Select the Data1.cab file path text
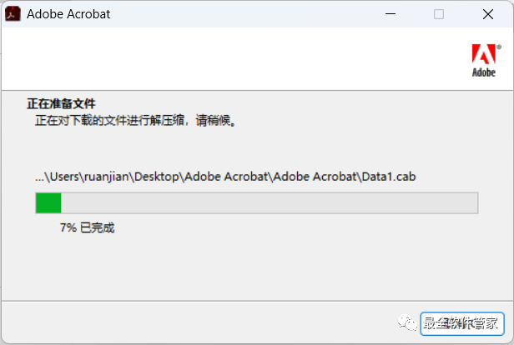Viewport: 514px width, 345px height. pyautogui.click(x=225, y=177)
